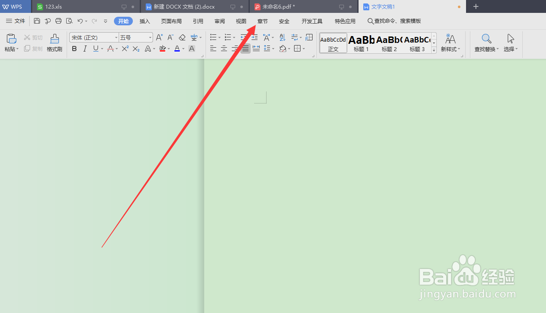Click the character shading A icon
Viewport: 546px width, 313px height.
tap(192, 49)
